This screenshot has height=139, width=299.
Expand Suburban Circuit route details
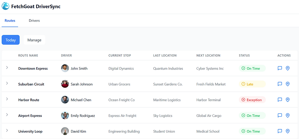click(7, 83)
